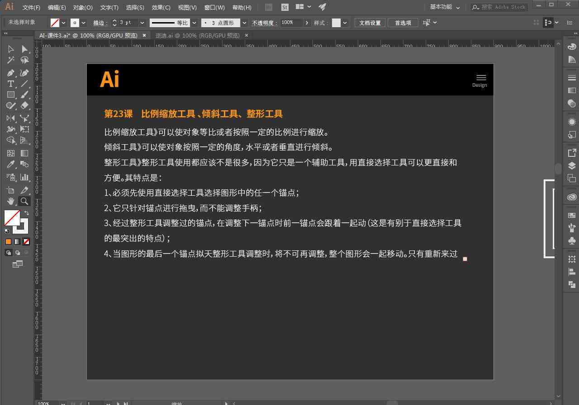Open the 效果(C) menu

coord(161,7)
